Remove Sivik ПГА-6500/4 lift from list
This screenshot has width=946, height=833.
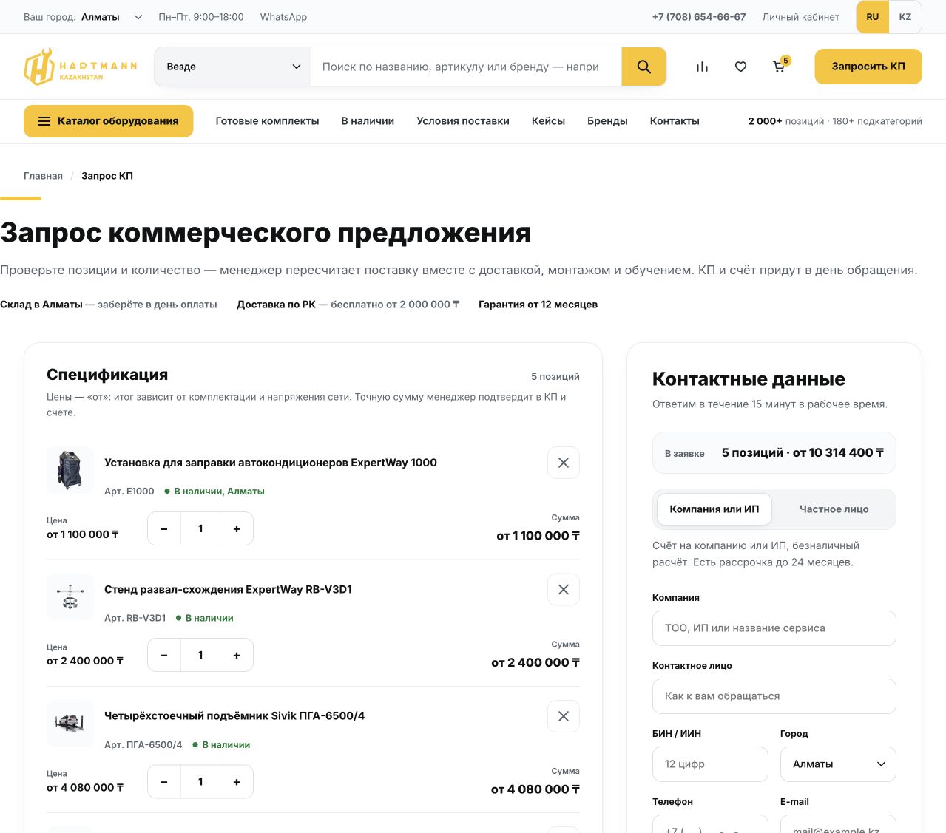(x=564, y=716)
